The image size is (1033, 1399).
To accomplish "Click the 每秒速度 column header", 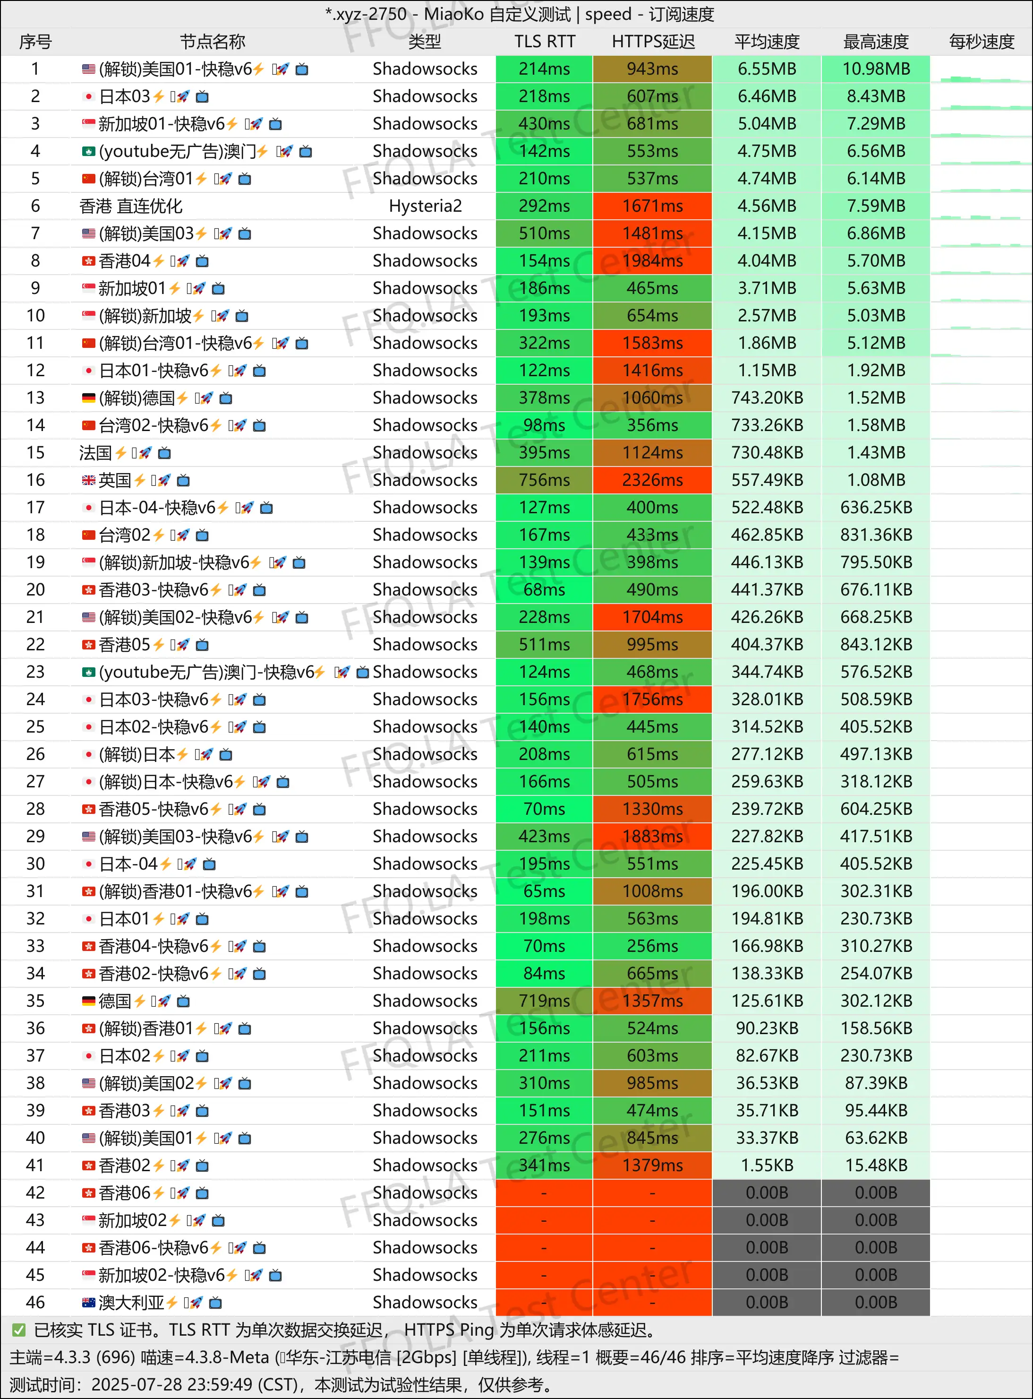I will click(982, 42).
